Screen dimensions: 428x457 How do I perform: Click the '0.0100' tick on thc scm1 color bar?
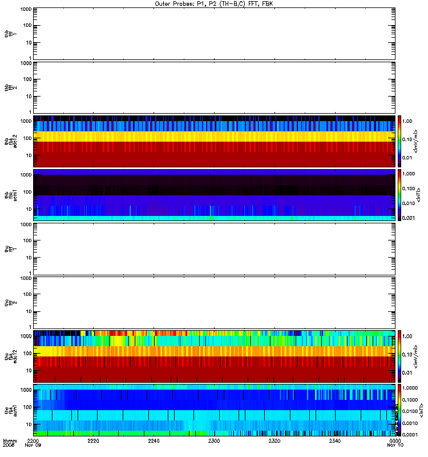(410, 411)
